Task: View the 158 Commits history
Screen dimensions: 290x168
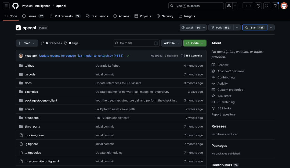Action: (x=192, y=56)
